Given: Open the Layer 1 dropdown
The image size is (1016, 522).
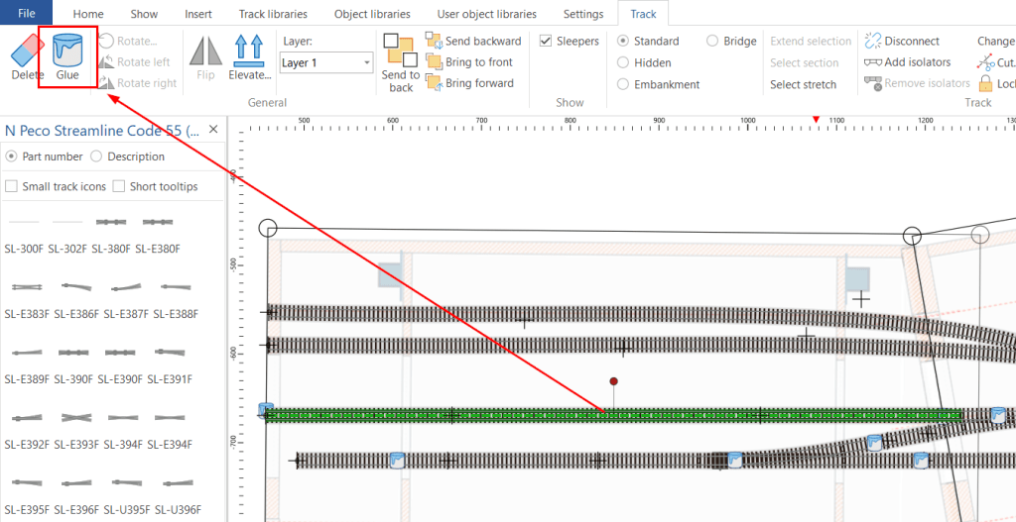Looking at the screenshot, I should coord(326,62).
